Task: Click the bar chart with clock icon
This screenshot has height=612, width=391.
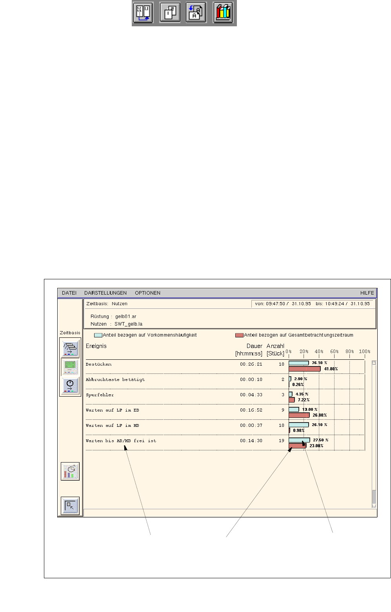Action: [70, 471]
